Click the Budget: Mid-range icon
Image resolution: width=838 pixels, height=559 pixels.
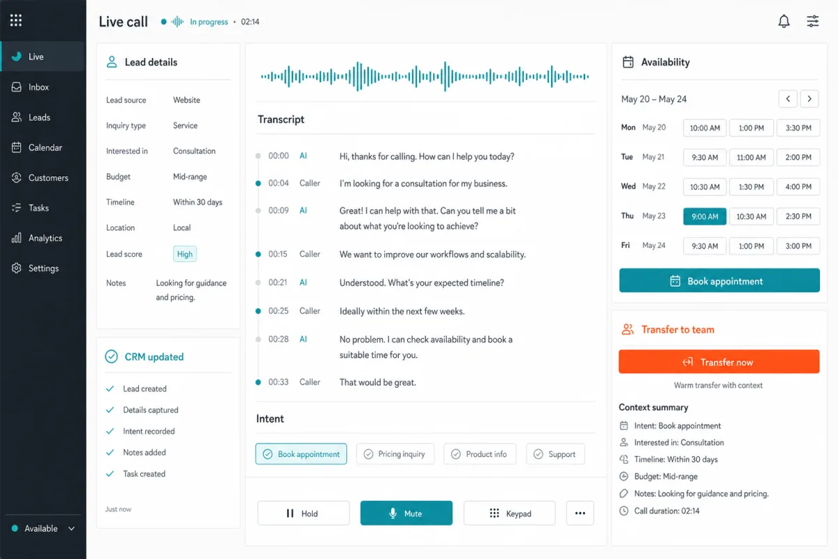point(624,477)
